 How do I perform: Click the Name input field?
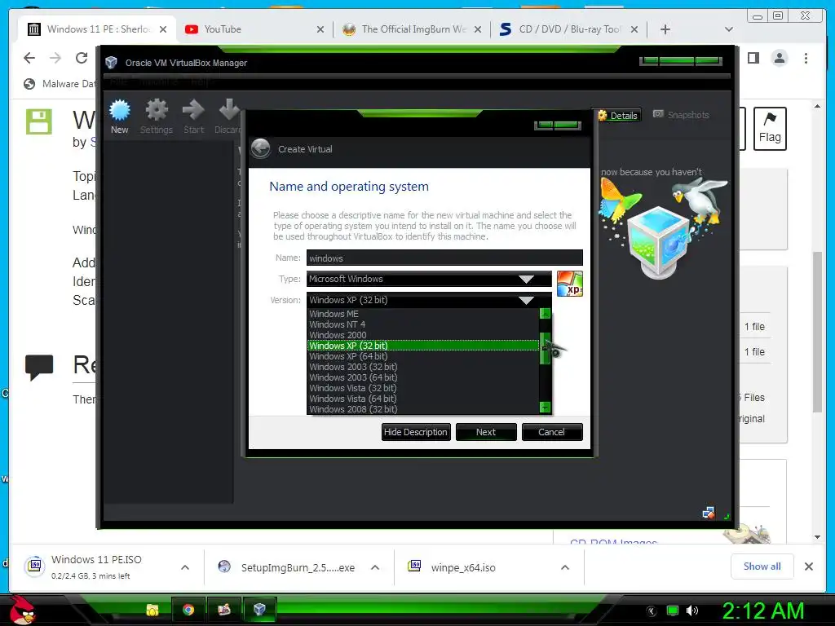444,258
